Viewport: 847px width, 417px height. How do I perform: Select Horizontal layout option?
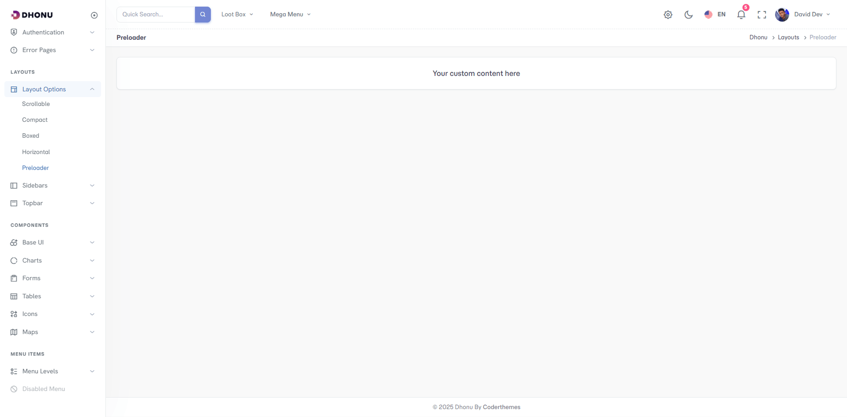pos(36,152)
